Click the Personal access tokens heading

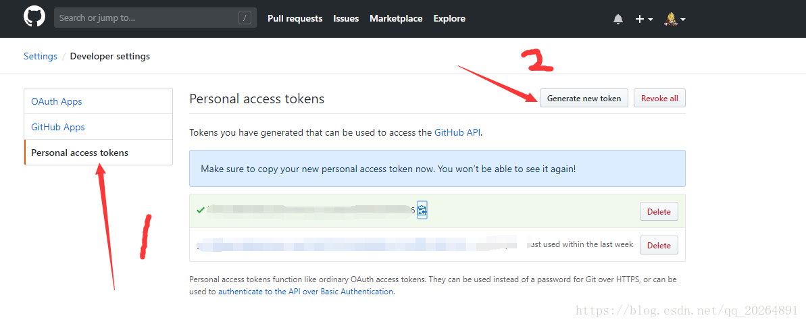point(257,99)
